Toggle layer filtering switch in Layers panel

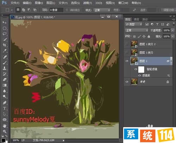pos(174,24)
